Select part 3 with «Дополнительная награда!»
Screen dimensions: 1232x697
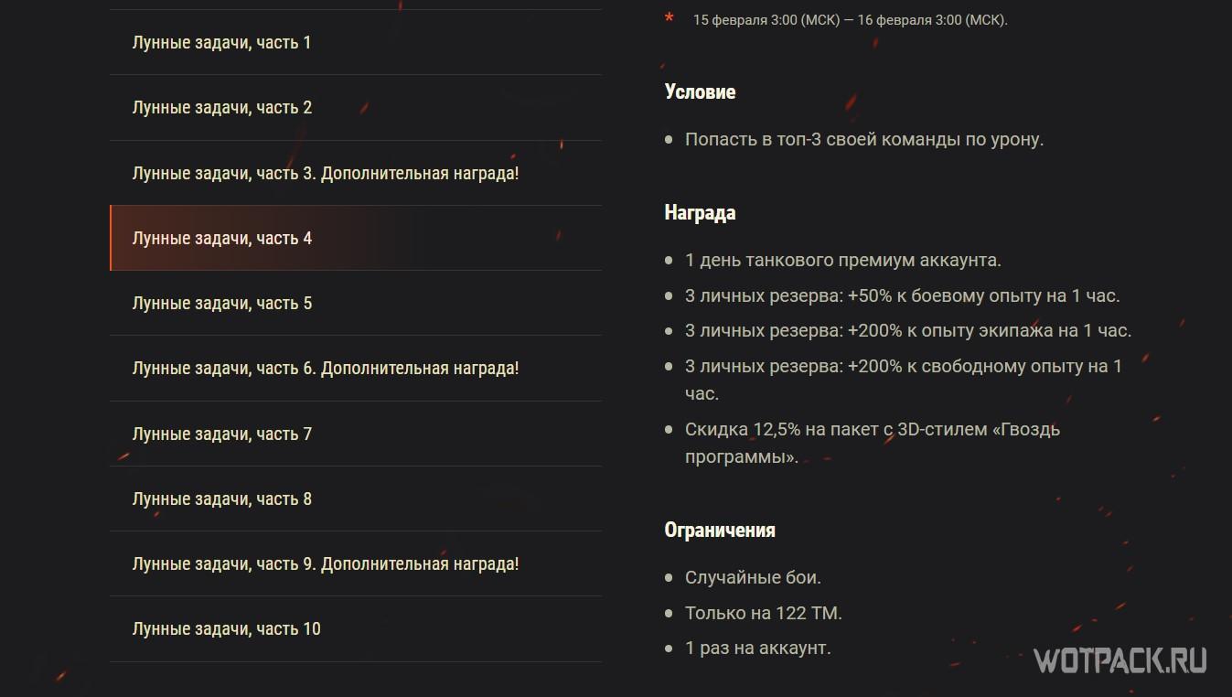(x=326, y=173)
